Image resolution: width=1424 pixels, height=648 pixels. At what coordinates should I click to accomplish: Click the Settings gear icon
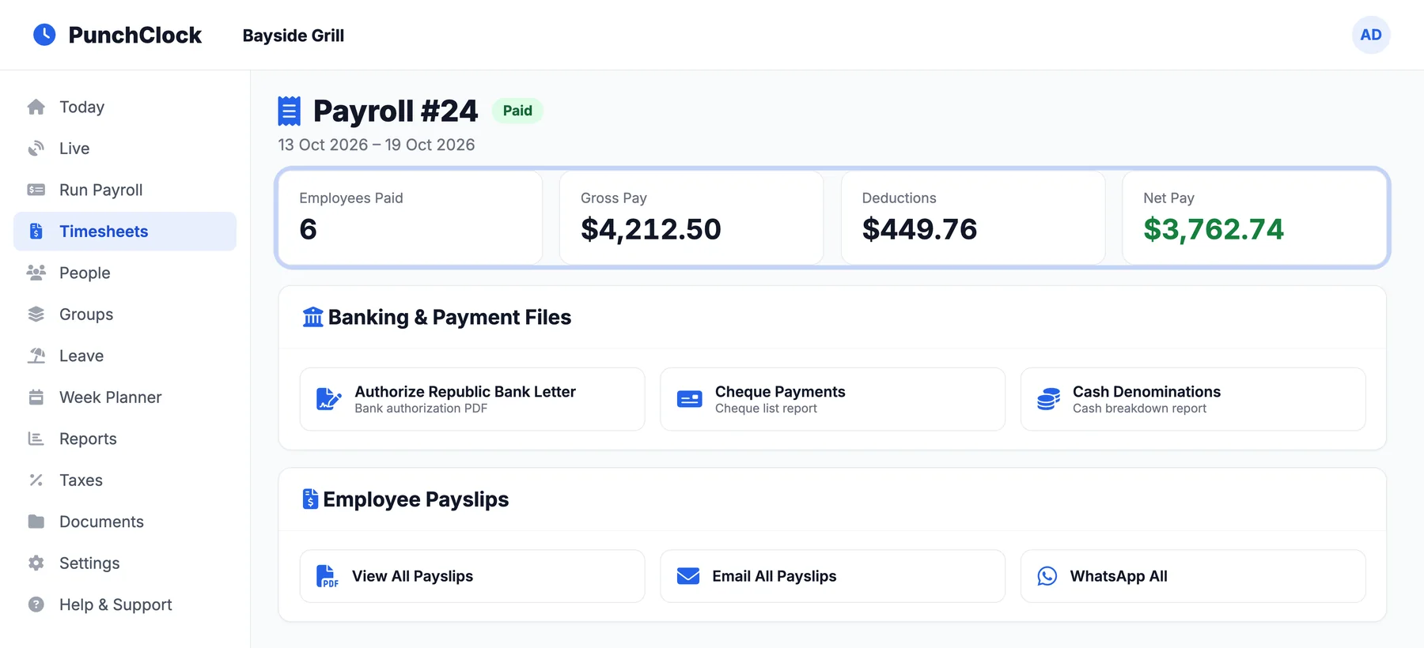click(36, 563)
